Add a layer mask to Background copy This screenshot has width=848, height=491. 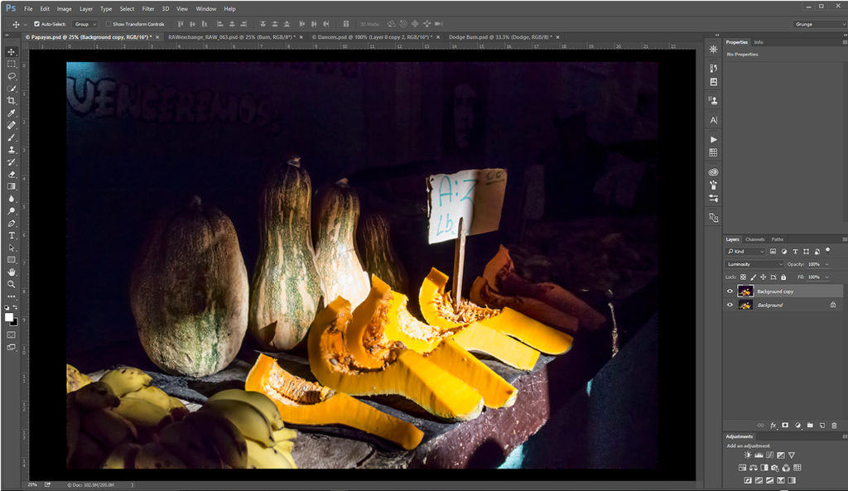click(x=785, y=425)
